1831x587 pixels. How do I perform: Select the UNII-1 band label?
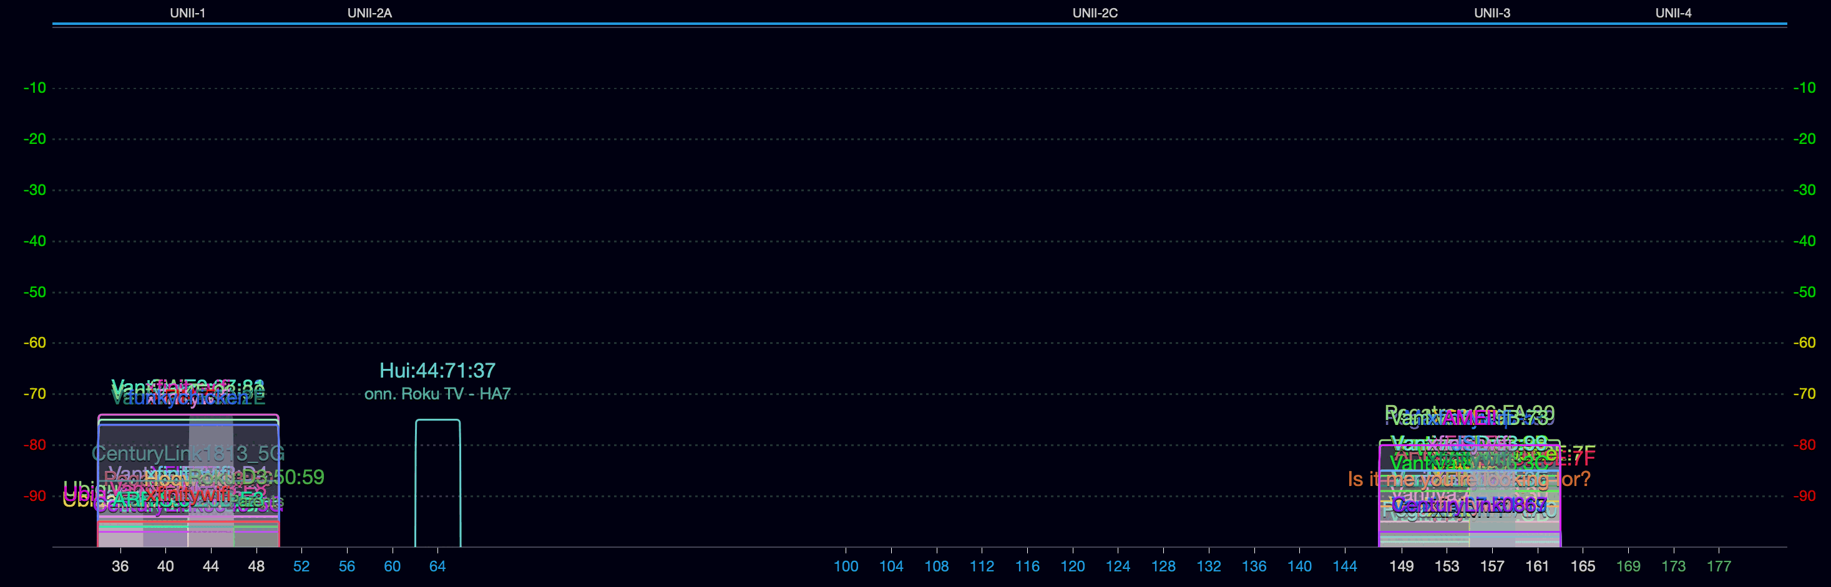(188, 13)
